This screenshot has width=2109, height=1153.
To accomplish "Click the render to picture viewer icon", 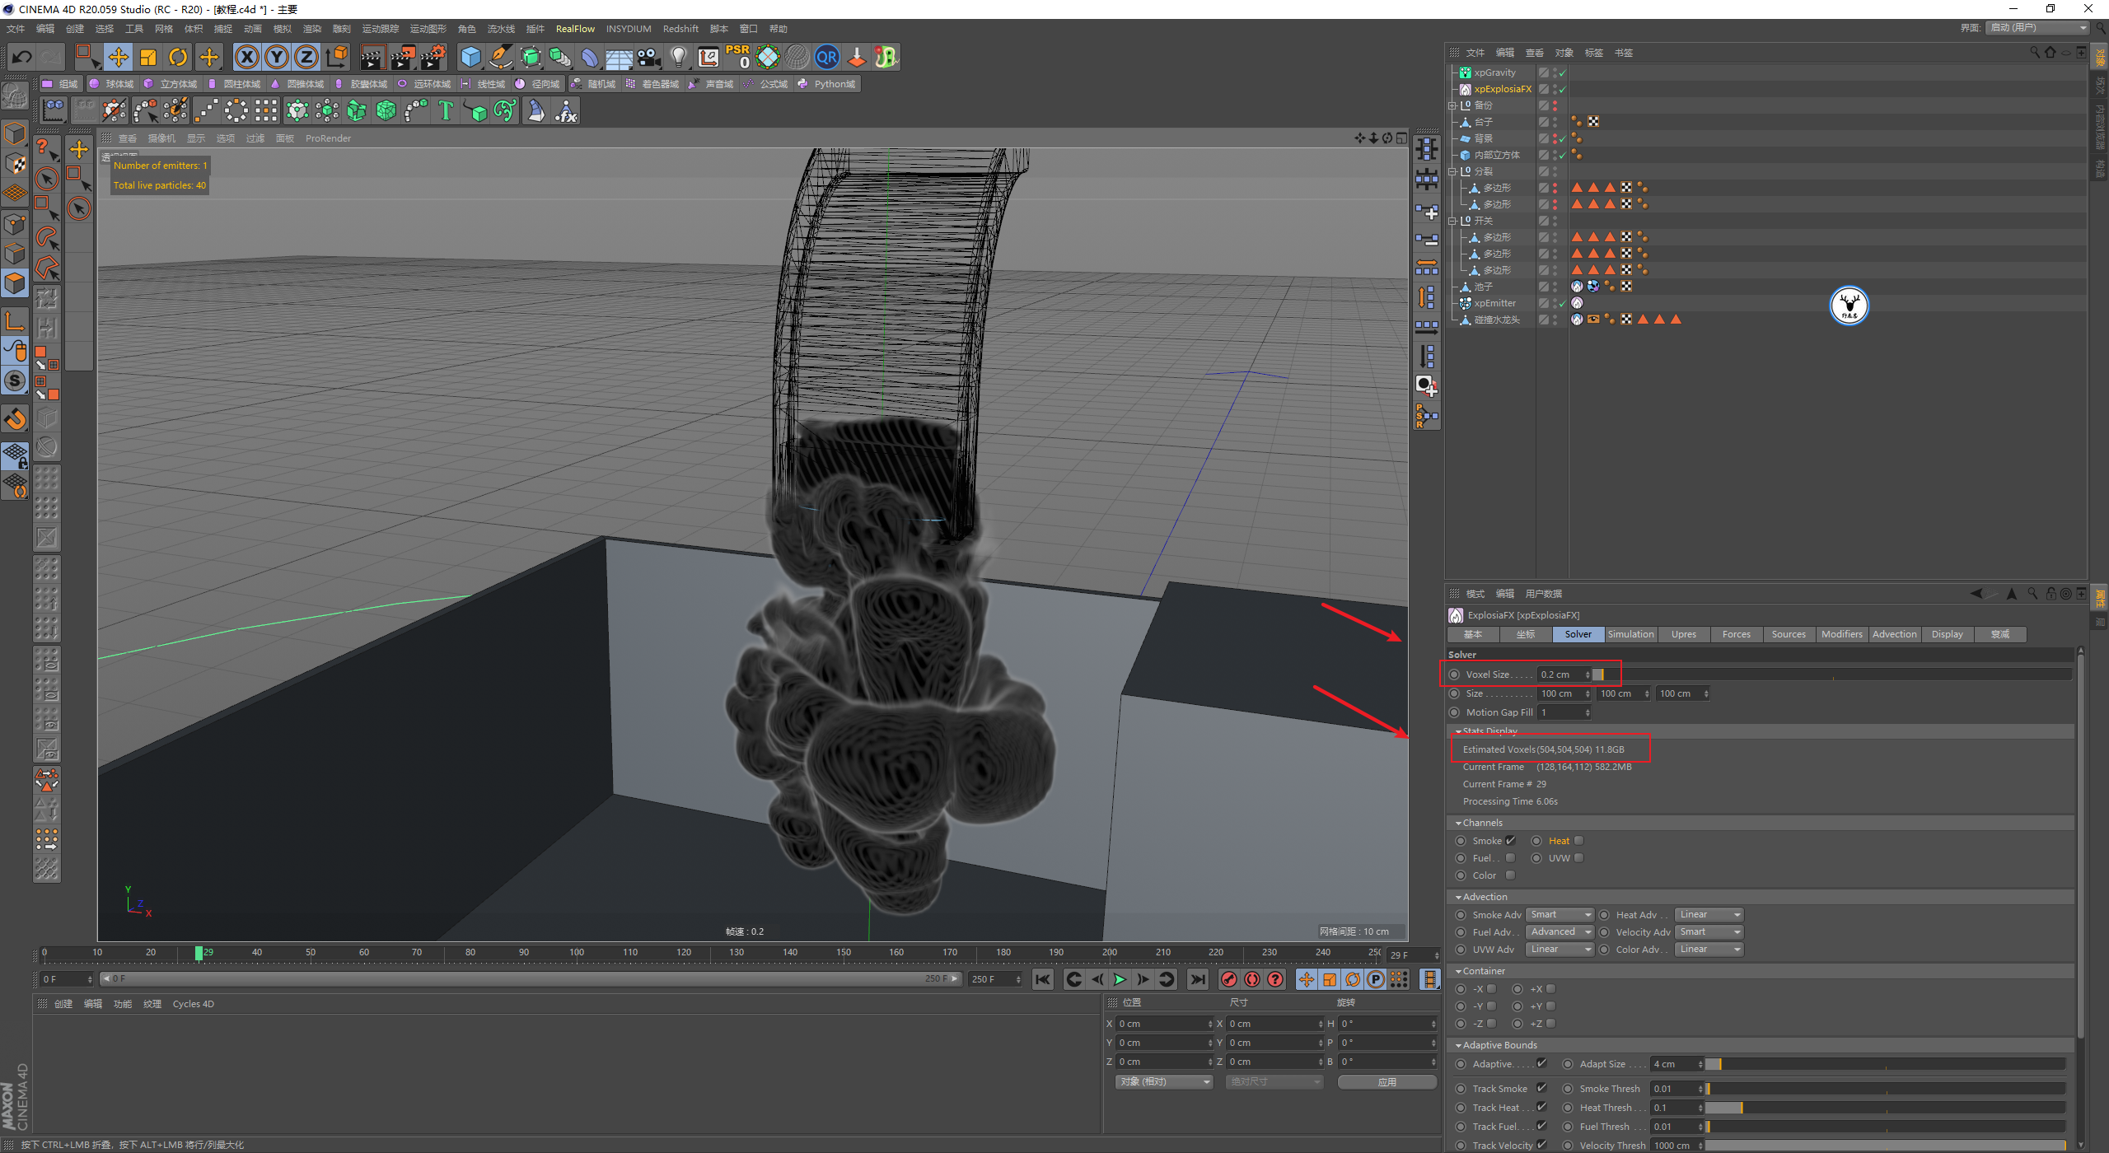I will 403,57.
